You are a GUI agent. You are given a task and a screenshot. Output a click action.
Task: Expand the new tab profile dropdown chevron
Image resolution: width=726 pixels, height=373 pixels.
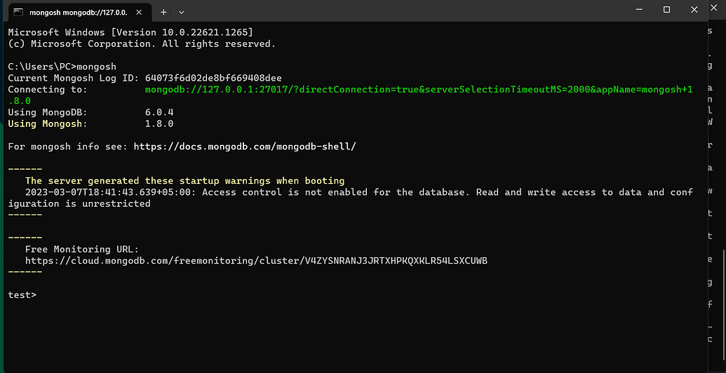182,12
